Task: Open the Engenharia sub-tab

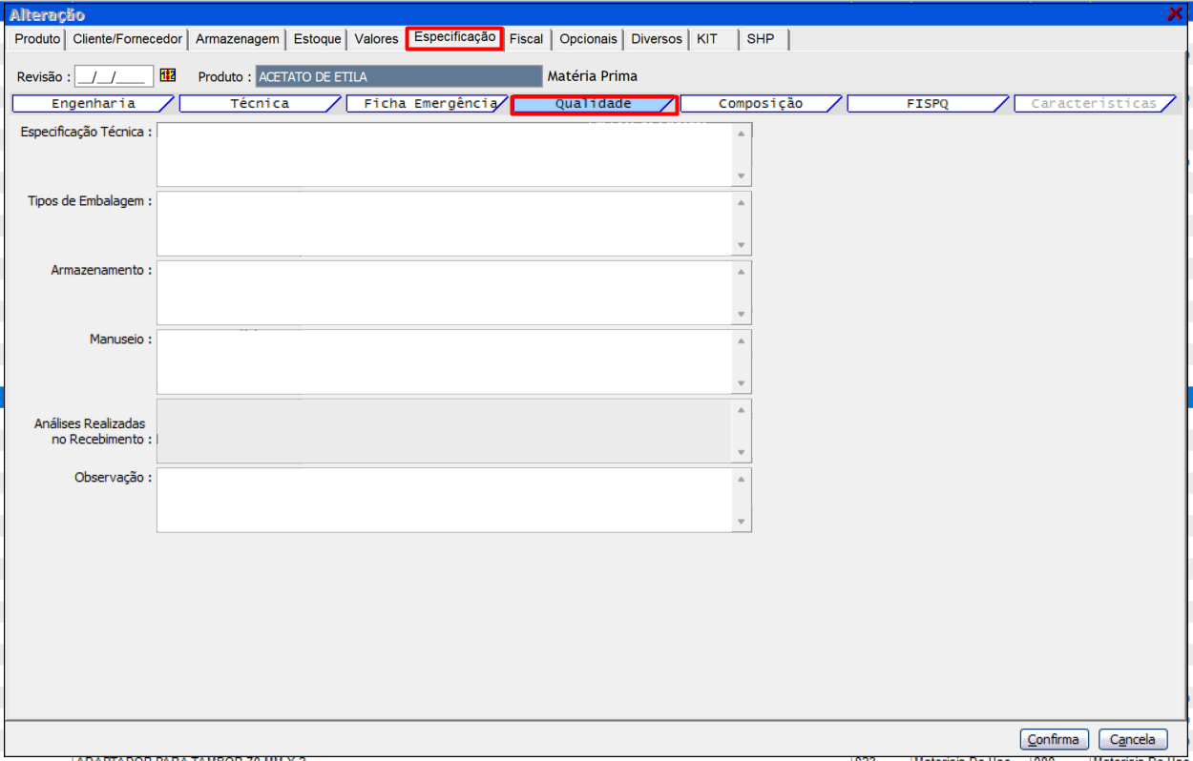Action: point(93,104)
